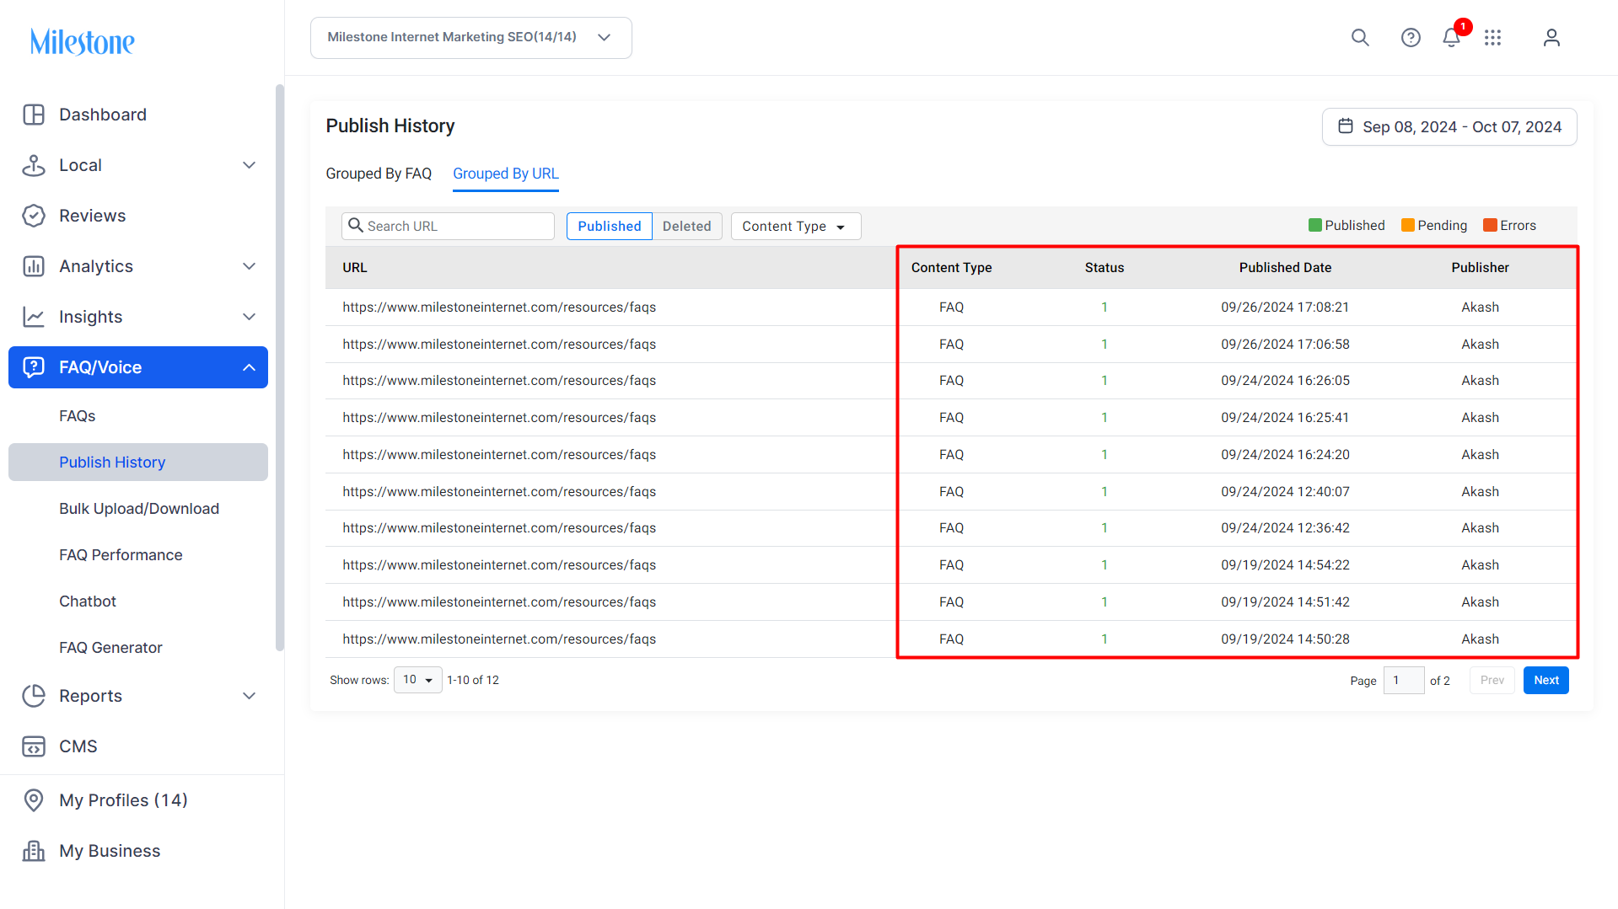The image size is (1618, 909).
Task: Click the CMS code window icon
Action: 34,746
